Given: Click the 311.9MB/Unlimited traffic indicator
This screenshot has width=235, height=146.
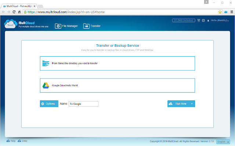Looking at the screenshot, I should click(184, 20).
